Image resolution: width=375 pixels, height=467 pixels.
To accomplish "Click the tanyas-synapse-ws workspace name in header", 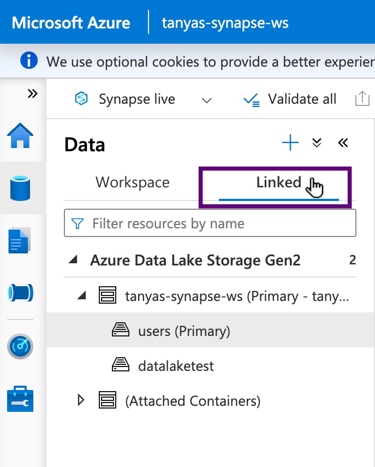I will click(225, 23).
